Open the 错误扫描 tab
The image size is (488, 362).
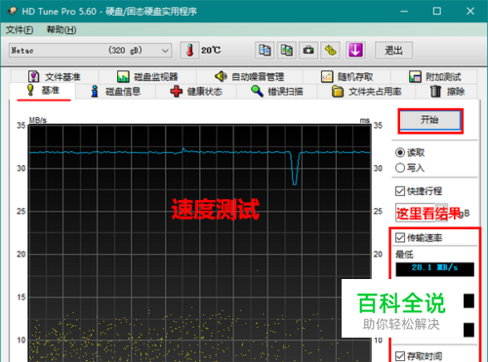pos(277,92)
